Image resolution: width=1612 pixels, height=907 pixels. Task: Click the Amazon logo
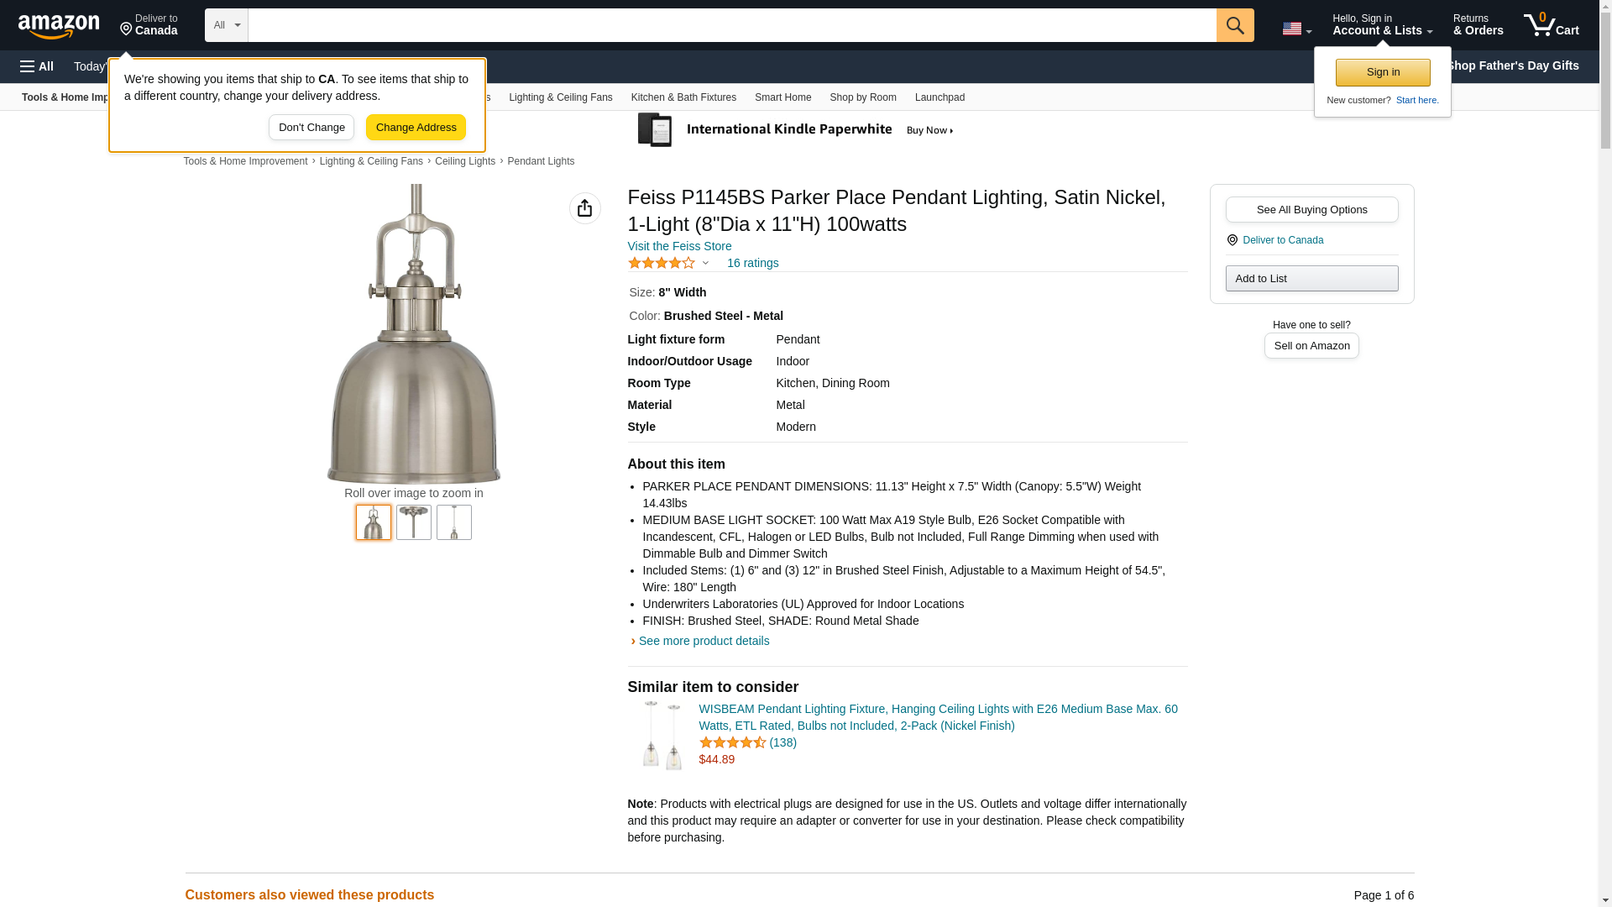click(x=59, y=26)
